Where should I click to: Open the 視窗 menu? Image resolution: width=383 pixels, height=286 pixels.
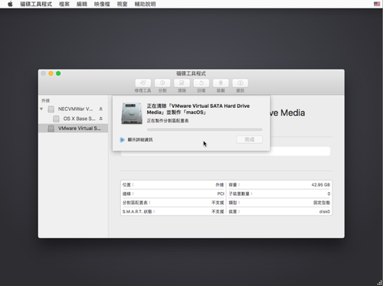tap(122, 4)
